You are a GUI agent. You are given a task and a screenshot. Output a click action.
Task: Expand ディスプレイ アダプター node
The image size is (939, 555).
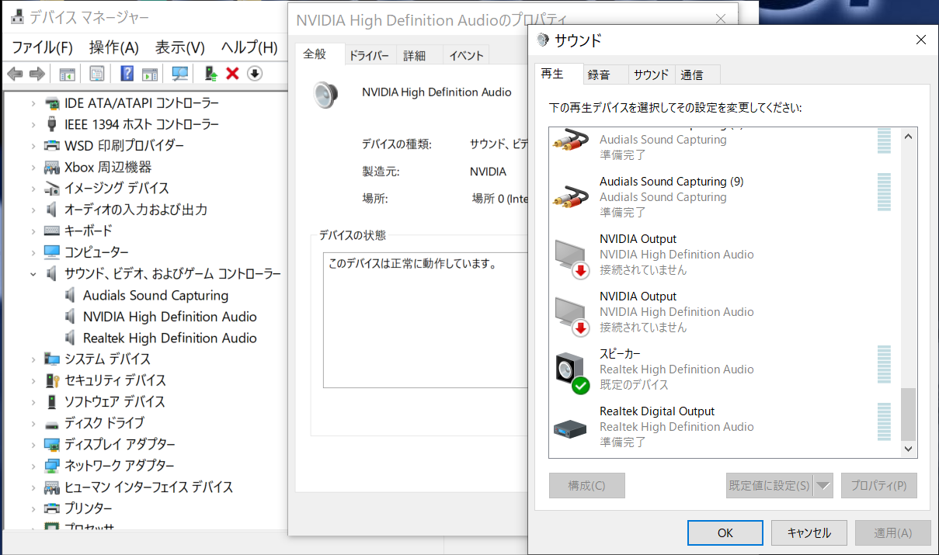pos(33,445)
